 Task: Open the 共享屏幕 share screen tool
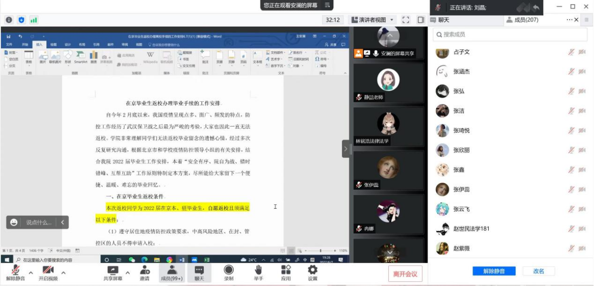coord(113,273)
